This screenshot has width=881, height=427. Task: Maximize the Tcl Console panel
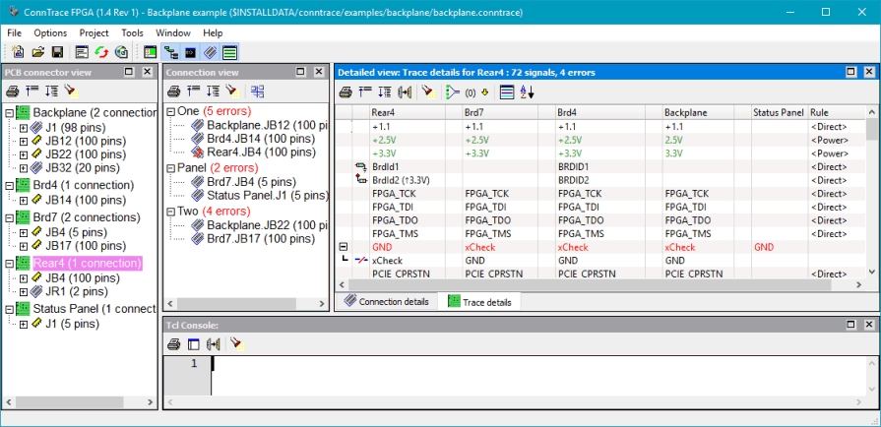point(850,324)
